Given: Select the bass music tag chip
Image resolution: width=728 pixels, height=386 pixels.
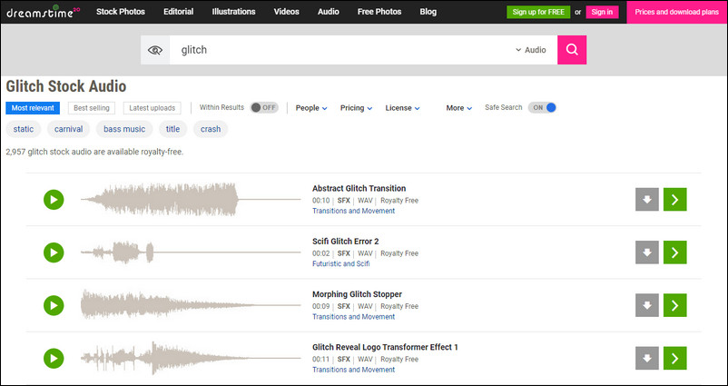Looking at the screenshot, I should coord(124,129).
